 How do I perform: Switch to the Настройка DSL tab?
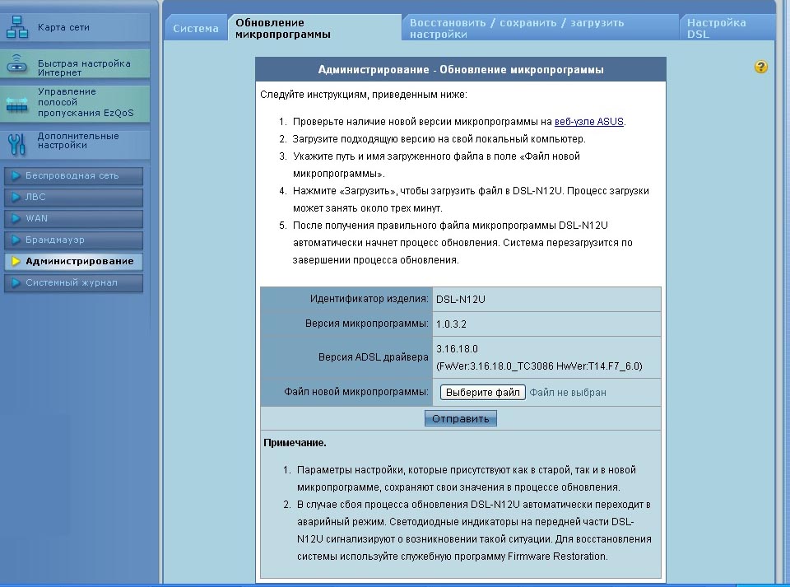727,28
